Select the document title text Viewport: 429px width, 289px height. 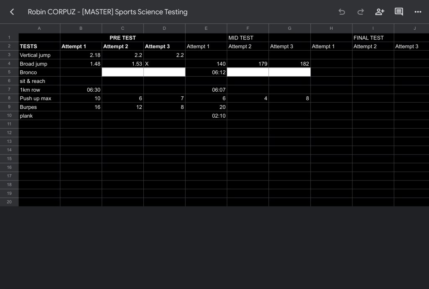[108, 12]
